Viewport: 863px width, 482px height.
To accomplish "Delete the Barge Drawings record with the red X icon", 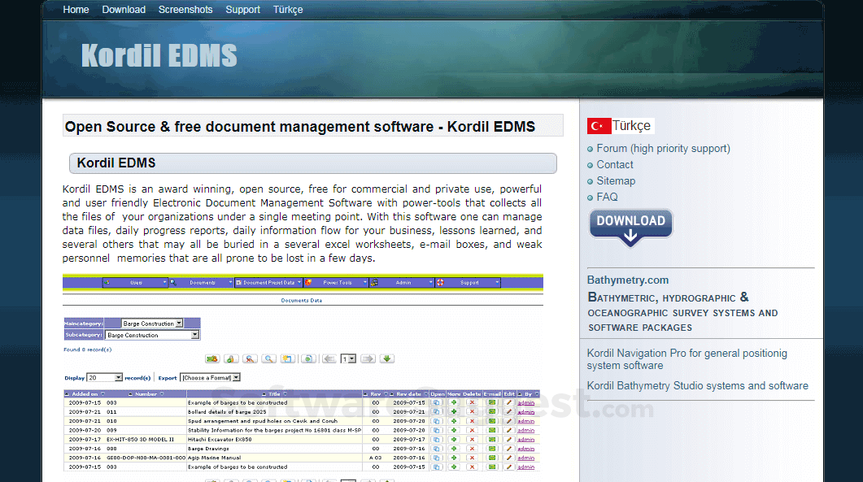I will click(472, 449).
